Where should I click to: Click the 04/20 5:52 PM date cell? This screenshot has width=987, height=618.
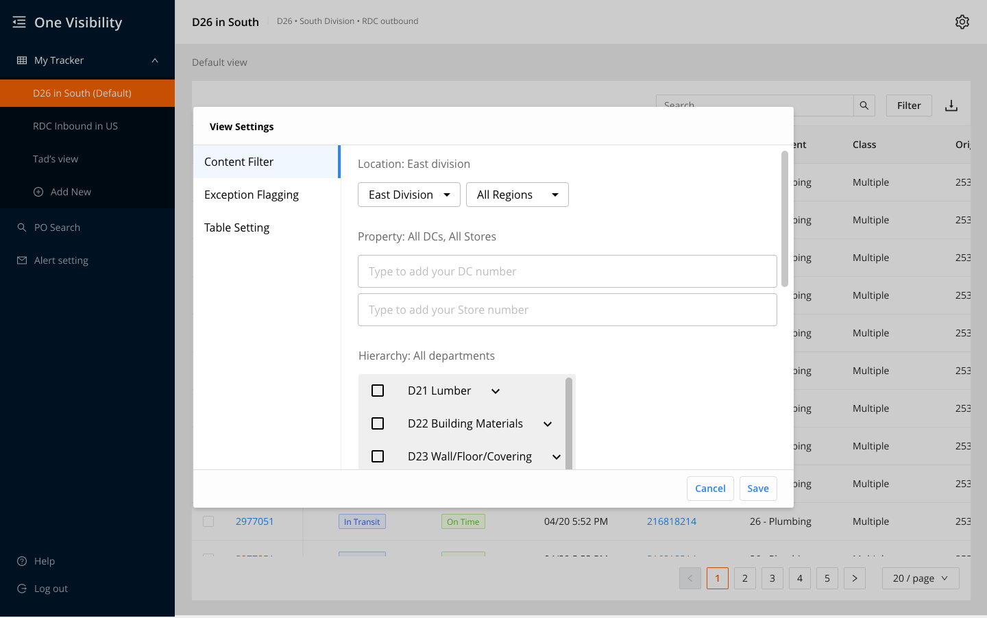click(576, 521)
